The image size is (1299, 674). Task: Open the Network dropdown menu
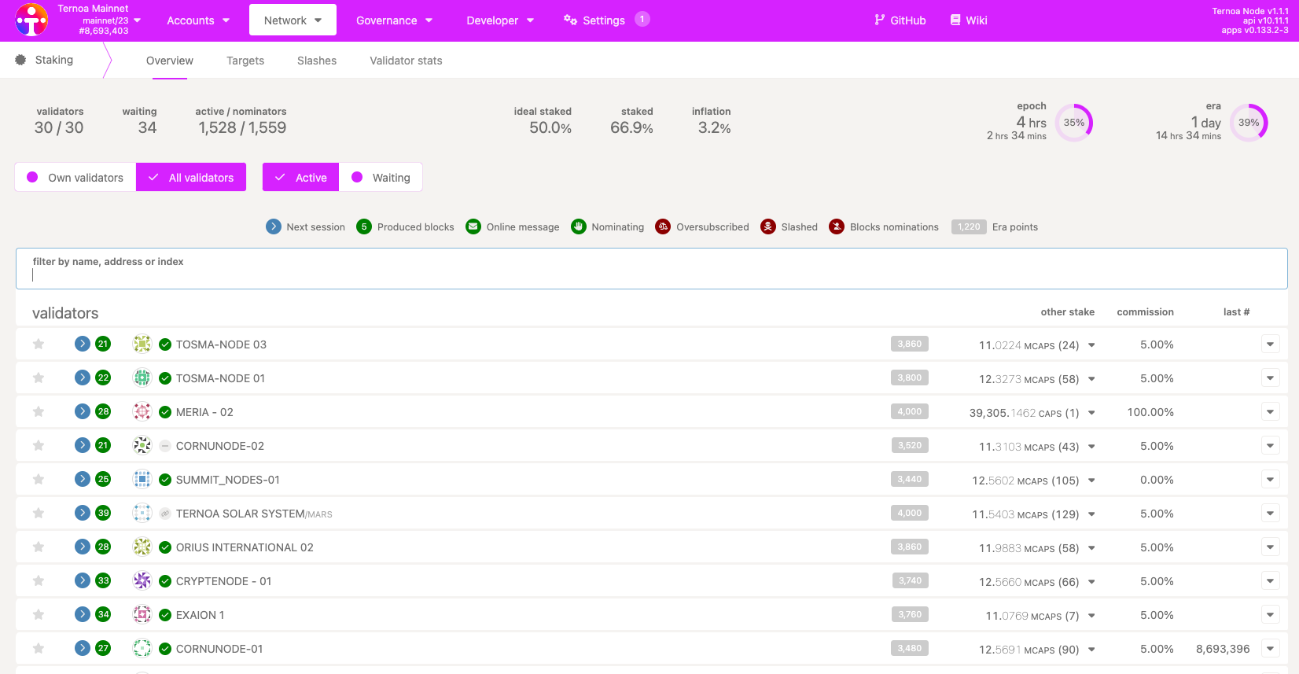coord(293,20)
